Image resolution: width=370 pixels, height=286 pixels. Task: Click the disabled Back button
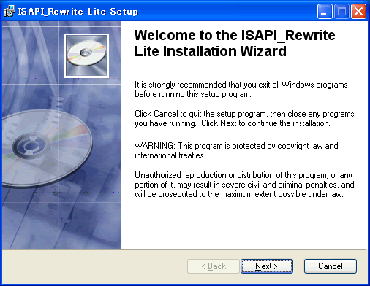pyautogui.click(x=214, y=266)
